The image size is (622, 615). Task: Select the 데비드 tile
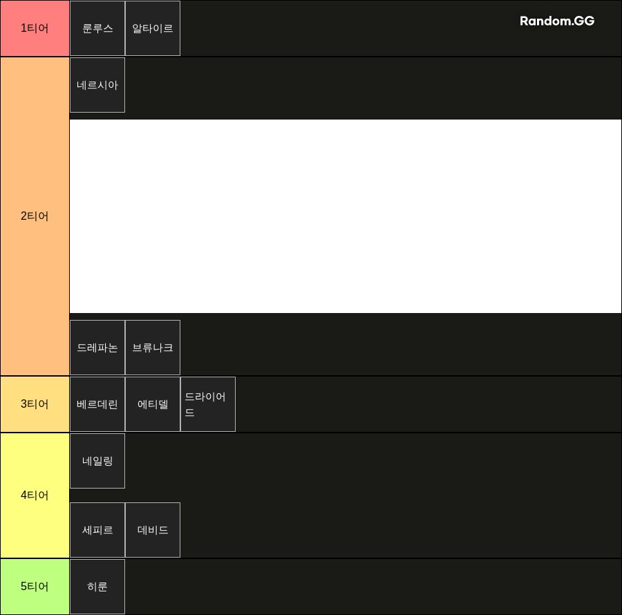(x=153, y=530)
